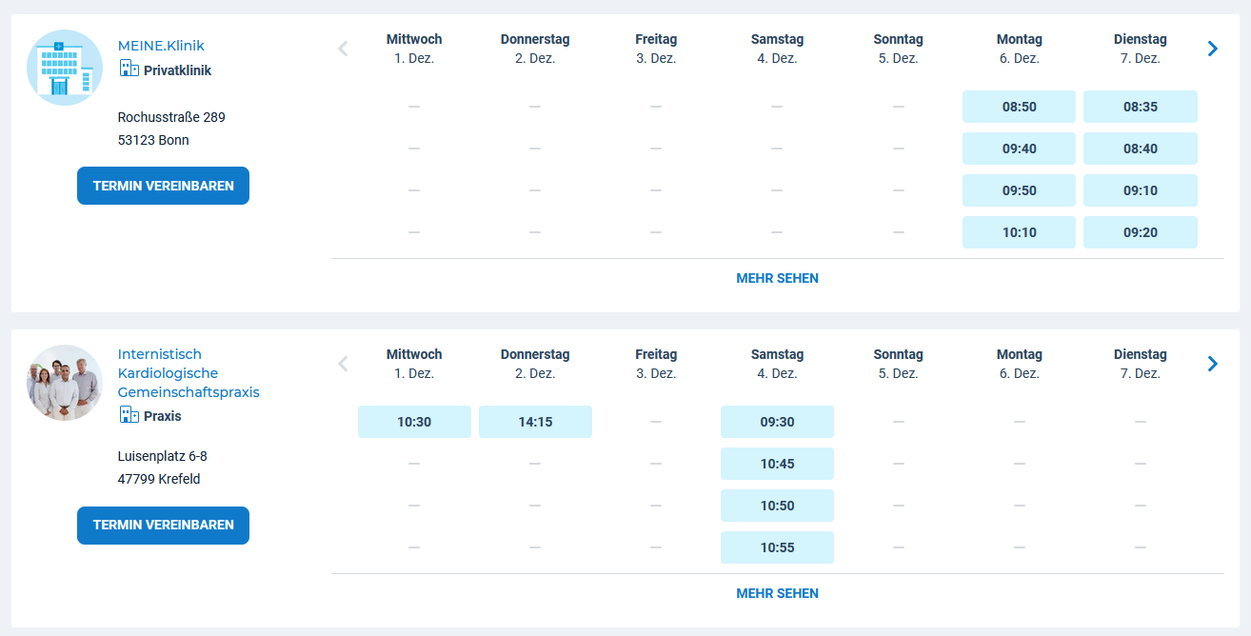Image resolution: width=1251 pixels, height=636 pixels.
Task: Click the MEINE.Klinik clinic building avatar
Action: (x=65, y=68)
